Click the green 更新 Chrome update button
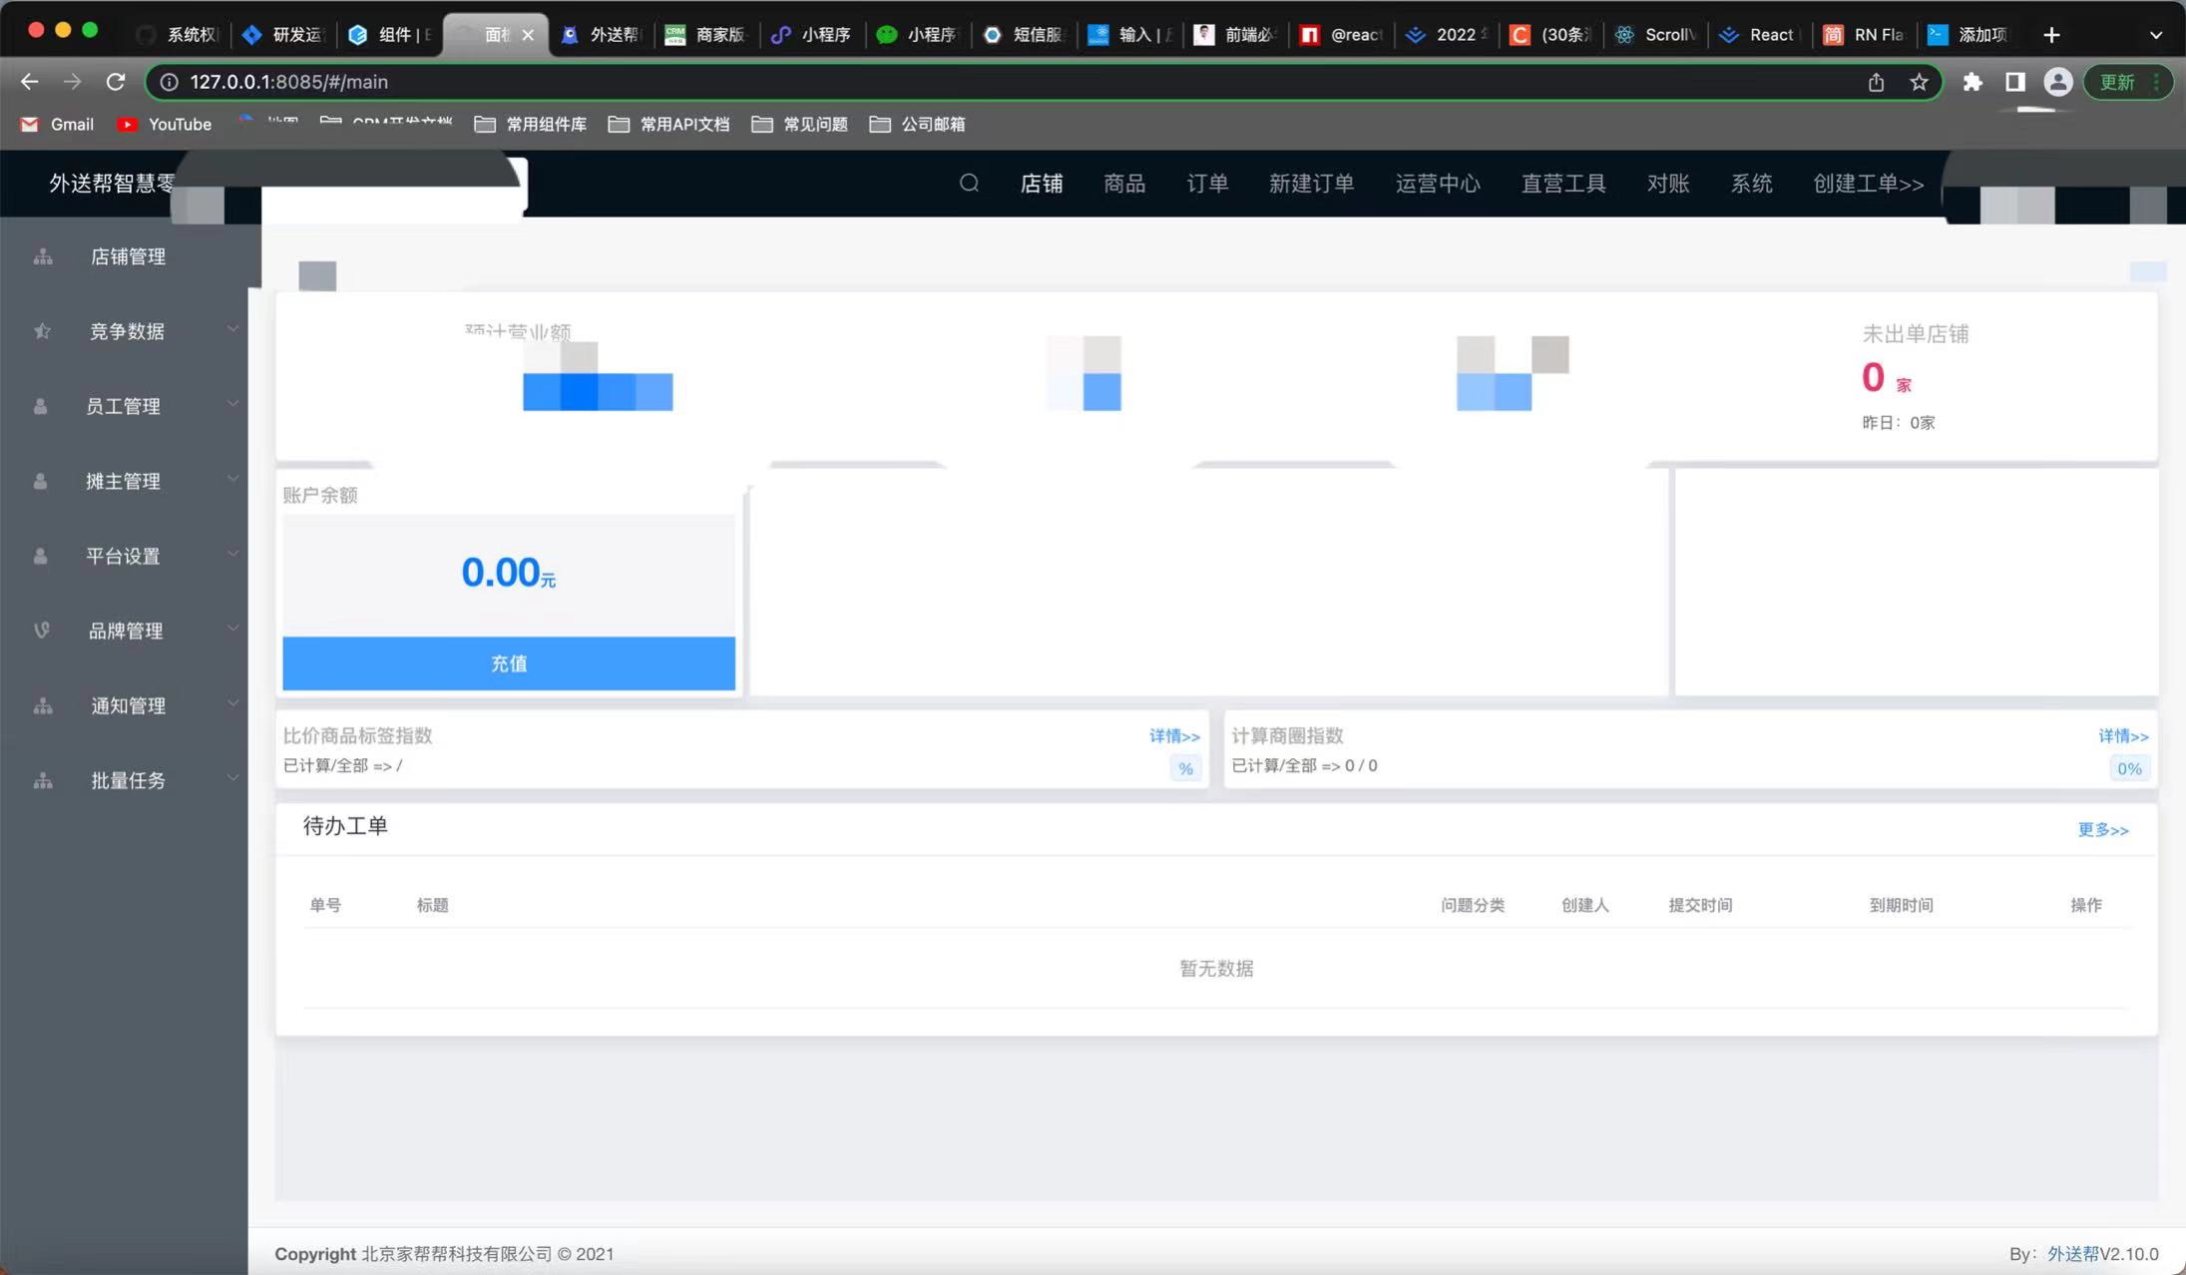 click(2128, 82)
